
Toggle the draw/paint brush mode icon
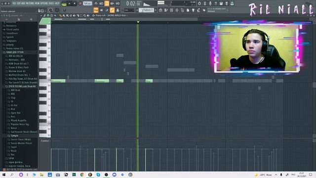107,10
